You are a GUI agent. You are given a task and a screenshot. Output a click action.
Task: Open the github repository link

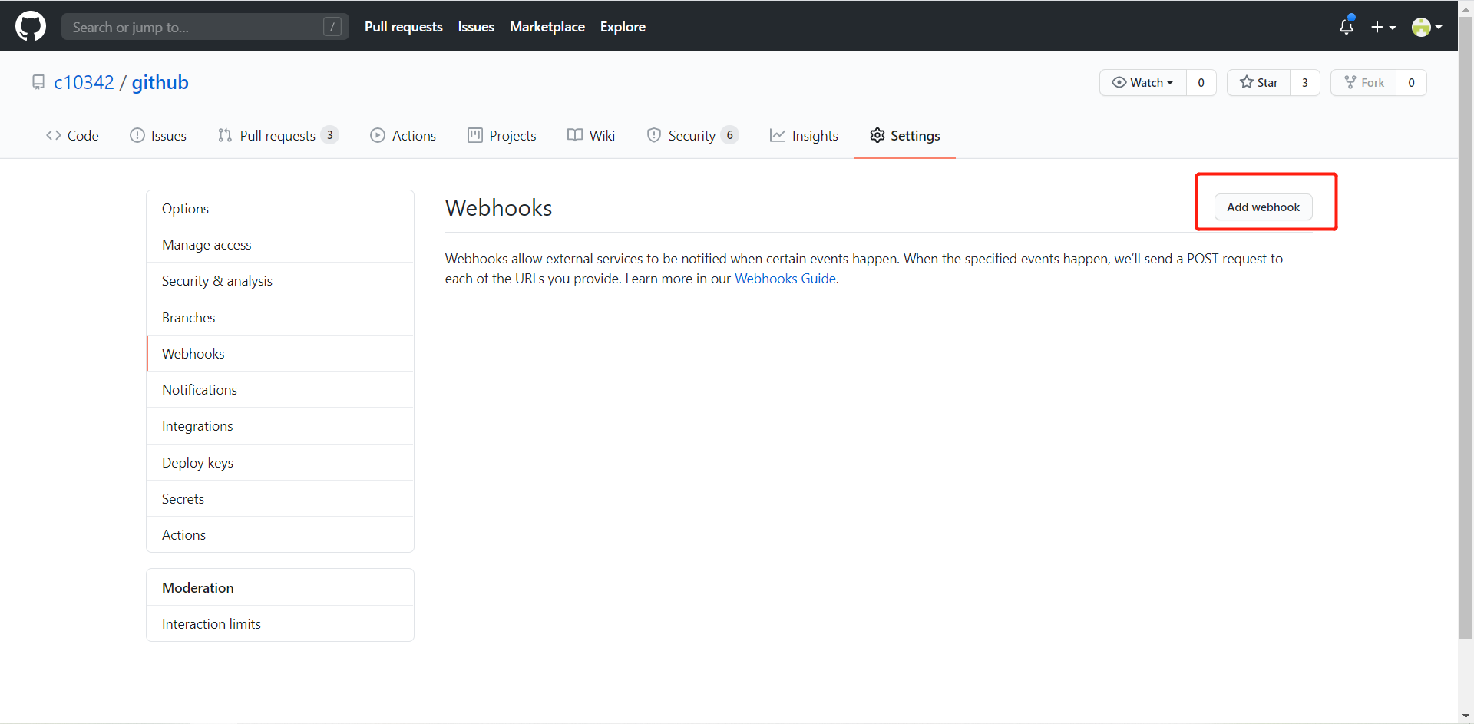click(x=160, y=82)
